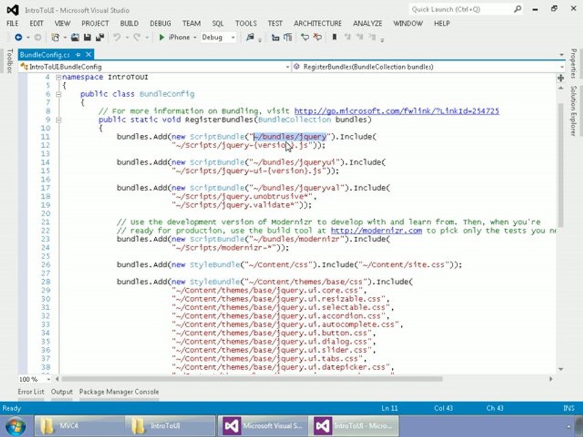The image size is (583, 437).
Task: Click the "Ln 11" status bar entry
Action: click(389, 408)
